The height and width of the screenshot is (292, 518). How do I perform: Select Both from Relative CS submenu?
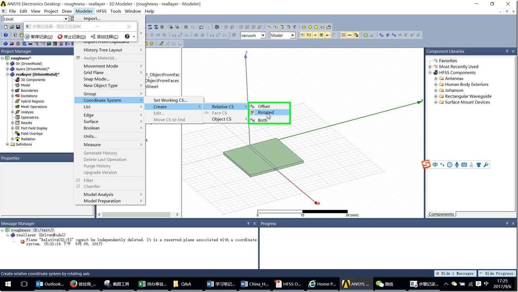point(269,120)
